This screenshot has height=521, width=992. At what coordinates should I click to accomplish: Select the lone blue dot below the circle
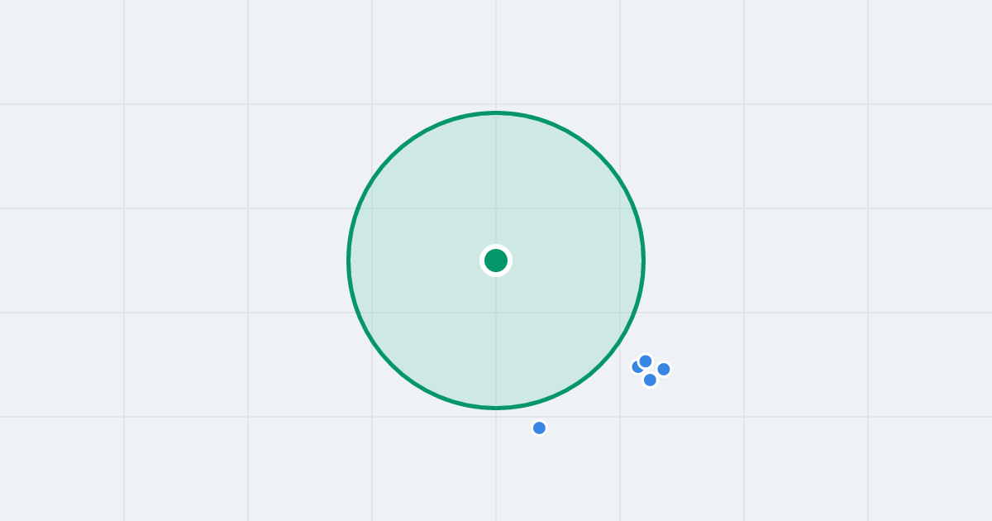tap(539, 428)
